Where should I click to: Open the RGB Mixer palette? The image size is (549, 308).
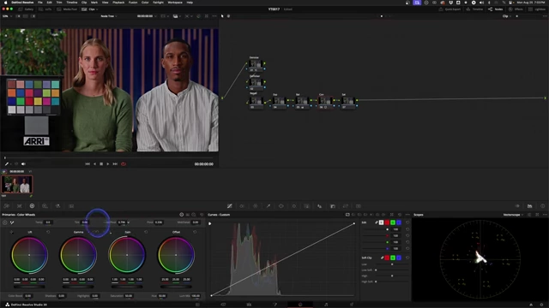click(x=57, y=206)
